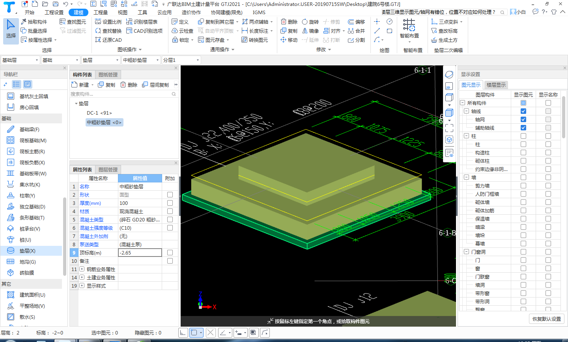The width and height of the screenshot is (568, 342).
Task: Switch to 图纸管理 tab beside 构件列表
Action: click(x=108, y=74)
